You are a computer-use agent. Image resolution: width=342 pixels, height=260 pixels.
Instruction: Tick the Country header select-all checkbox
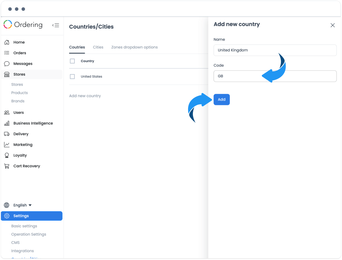[73, 61]
